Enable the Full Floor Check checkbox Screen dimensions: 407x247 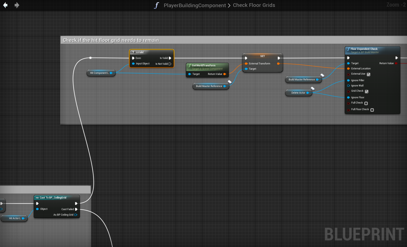pos(372,110)
